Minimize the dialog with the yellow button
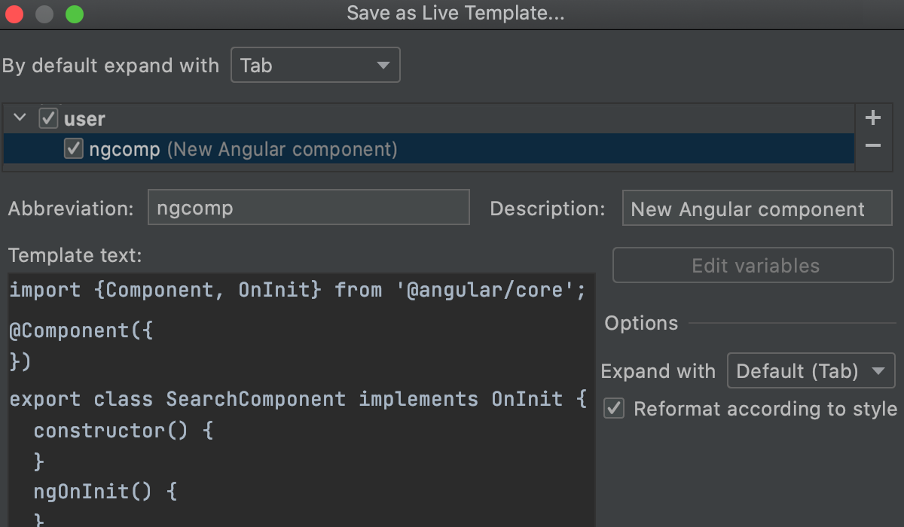The image size is (904, 527). [x=44, y=14]
